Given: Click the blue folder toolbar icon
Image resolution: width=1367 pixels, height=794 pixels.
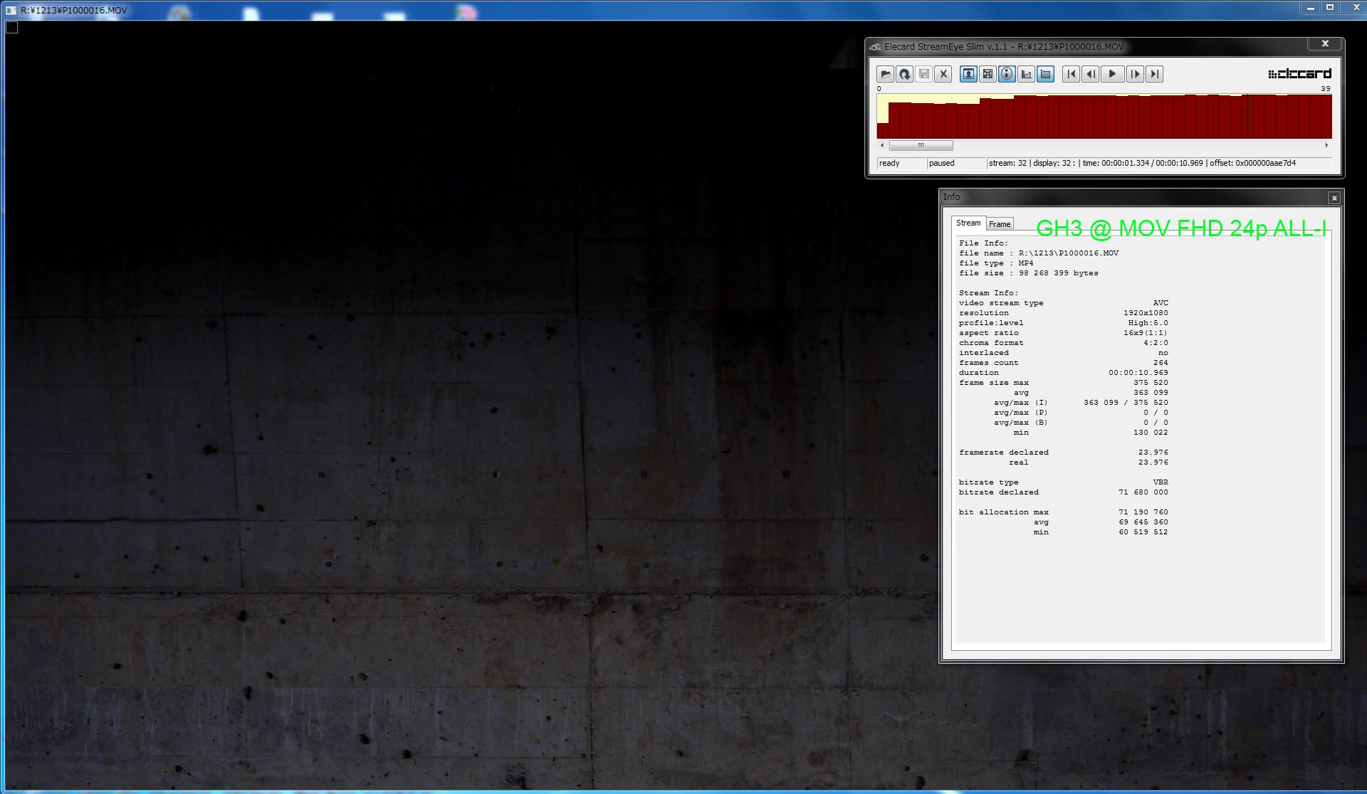Looking at the screenshot, I should coord(1045,74).
